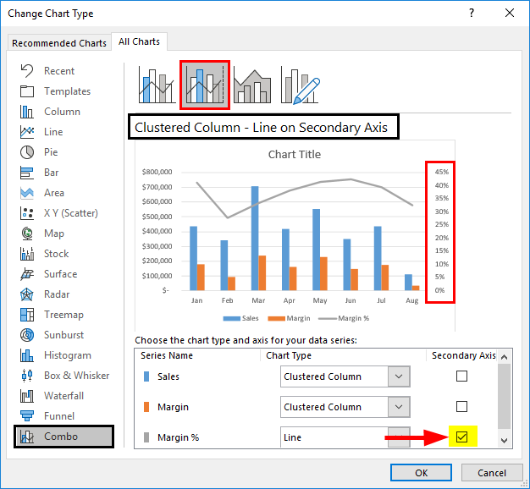Click the 45% secondary axis label

[441, 172]
